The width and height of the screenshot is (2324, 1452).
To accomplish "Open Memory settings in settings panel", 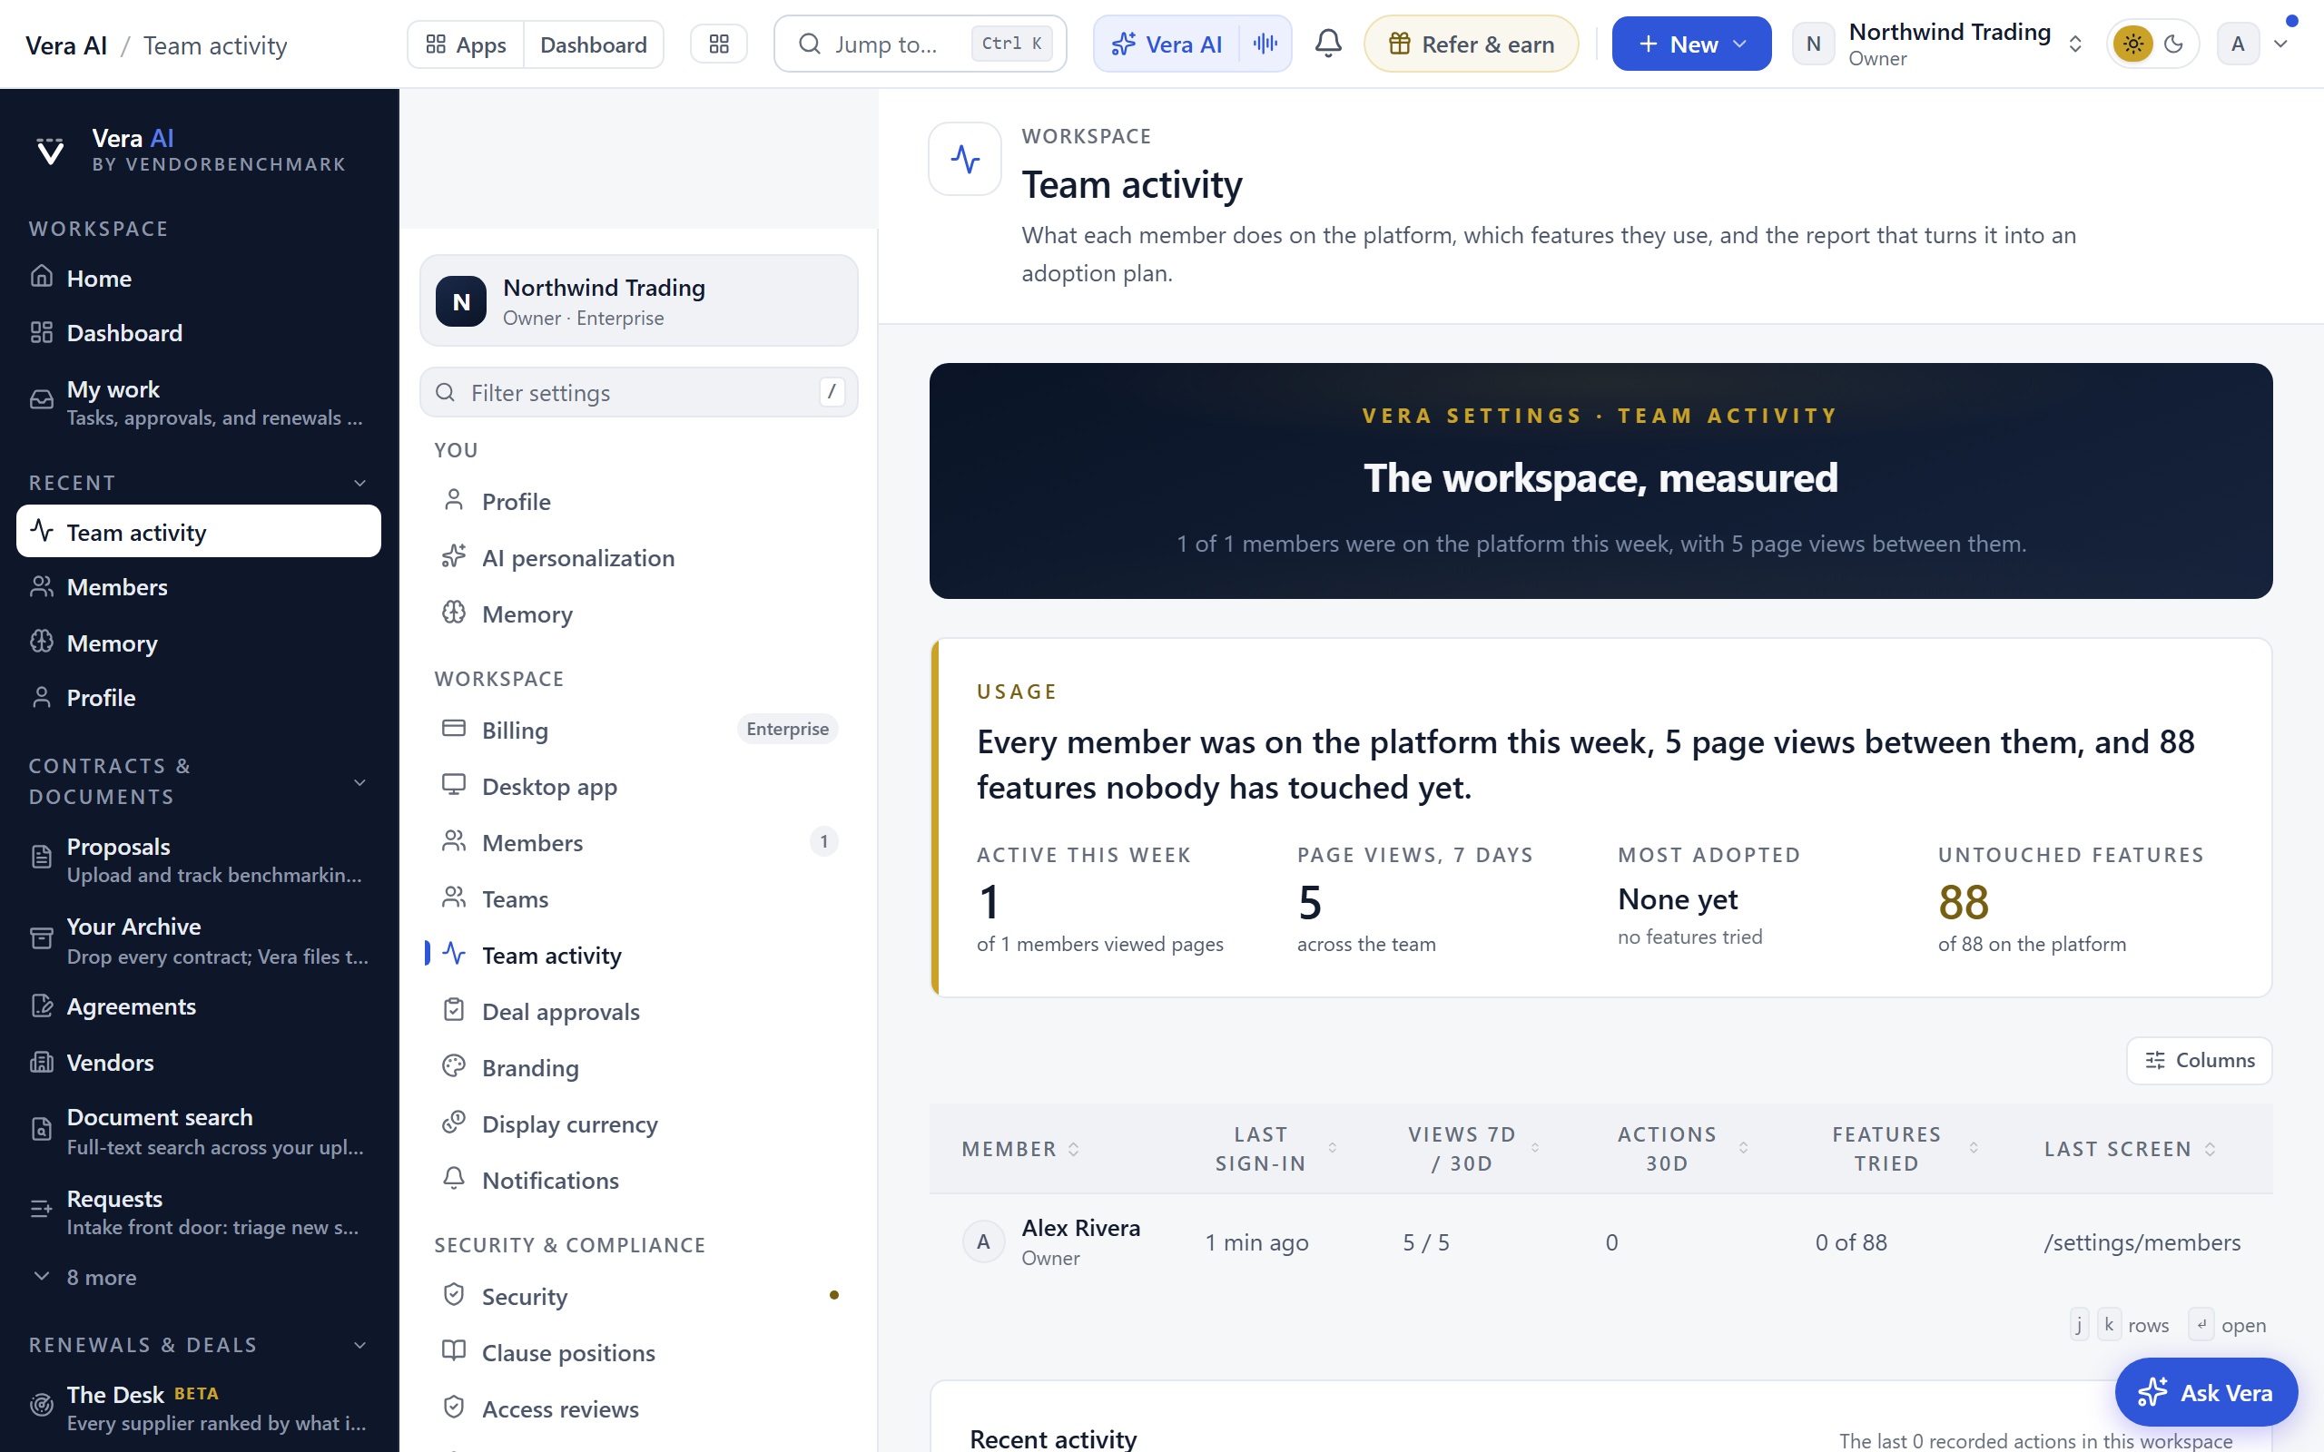I will (x=638, y=613).
